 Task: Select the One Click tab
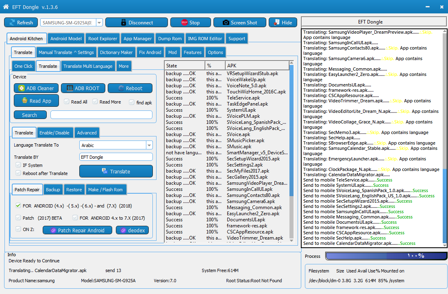pyautogui.click(x=24, y=66)
